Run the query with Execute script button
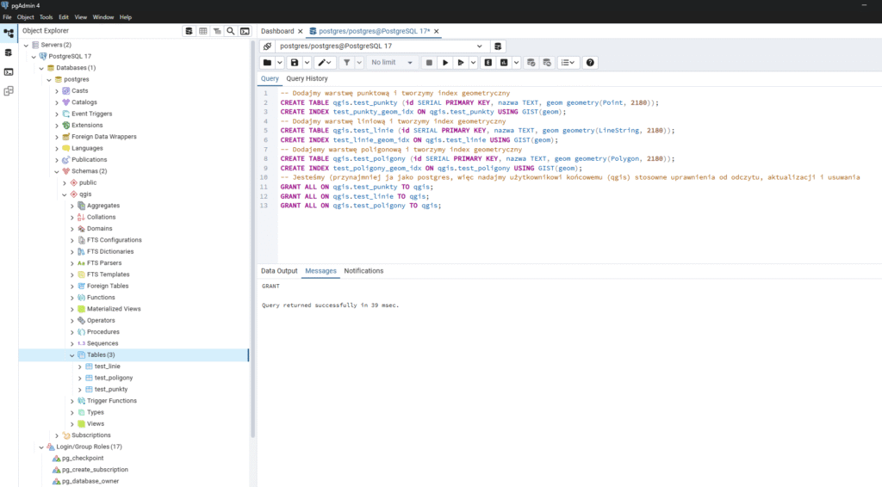This screenshot has width=882, height=487. tap(445, 63)
